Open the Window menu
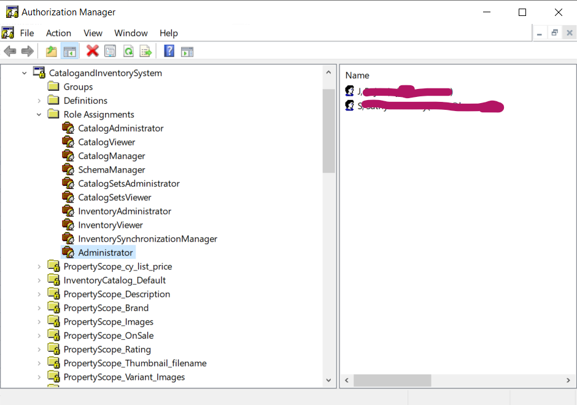577x405 pixels. pyautogui.click(x=131, y=33)
